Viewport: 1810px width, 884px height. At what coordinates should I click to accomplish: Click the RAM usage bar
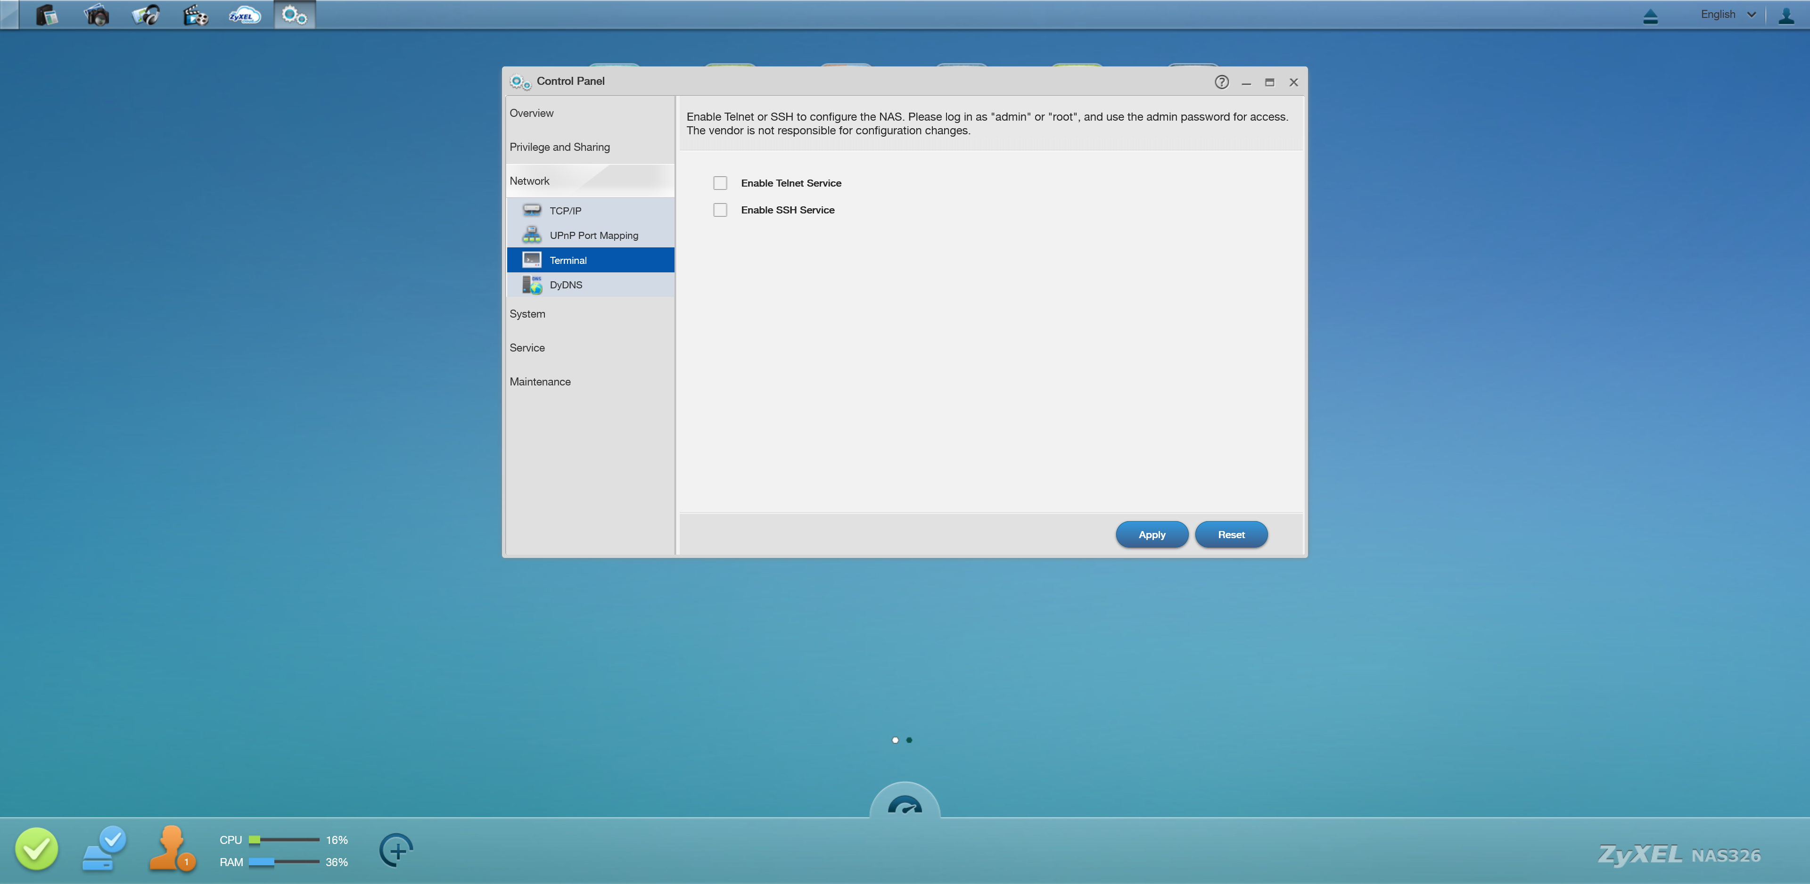(x=284, y=861)
